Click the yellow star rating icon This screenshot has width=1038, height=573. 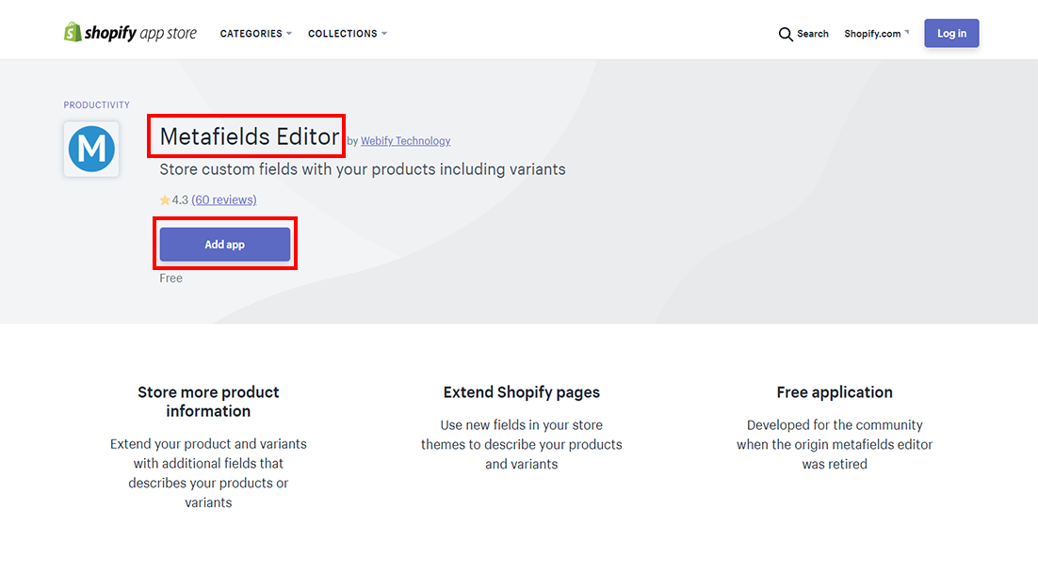[x=165, y=200]
